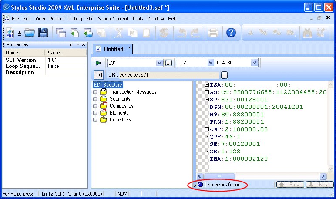Save the document with the floppy disk icon
The height and width of the screenshot is (199, 336).
pos(43,33)
